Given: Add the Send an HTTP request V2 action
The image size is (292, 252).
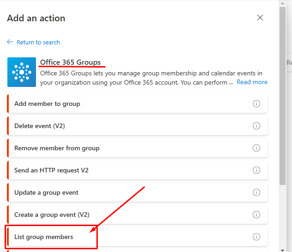Looking at the screenshot, I should [137, 170].
